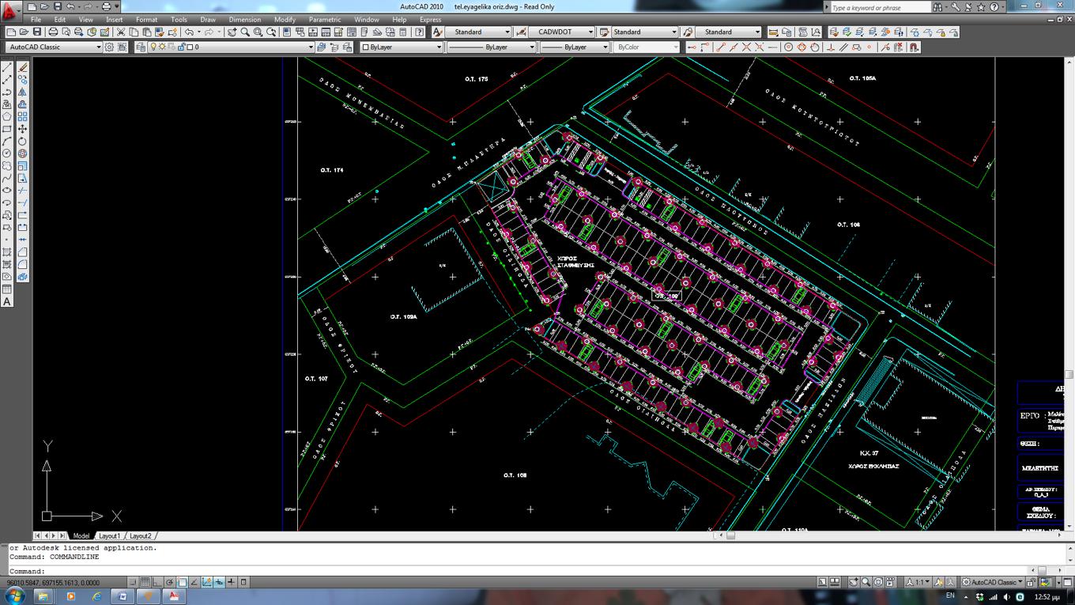Toggle Polar Tracking in status bar
The height and width of the screenshot is (605, 1075).
(x=169, y=582)
